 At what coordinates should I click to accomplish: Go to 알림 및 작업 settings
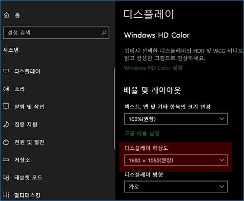point(29,107)
